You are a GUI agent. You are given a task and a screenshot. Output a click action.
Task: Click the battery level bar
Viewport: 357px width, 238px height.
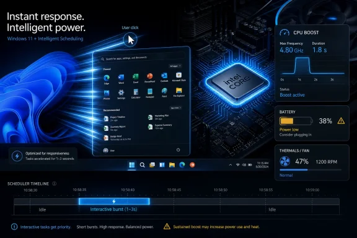pyautogui.click(x=296, y=121)
